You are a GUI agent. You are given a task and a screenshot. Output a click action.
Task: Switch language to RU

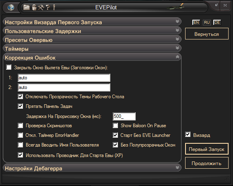coord(207,23)
